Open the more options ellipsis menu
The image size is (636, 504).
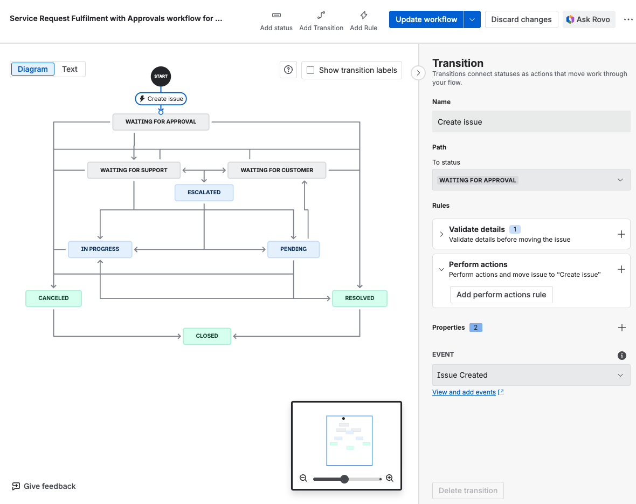(628, 19)
